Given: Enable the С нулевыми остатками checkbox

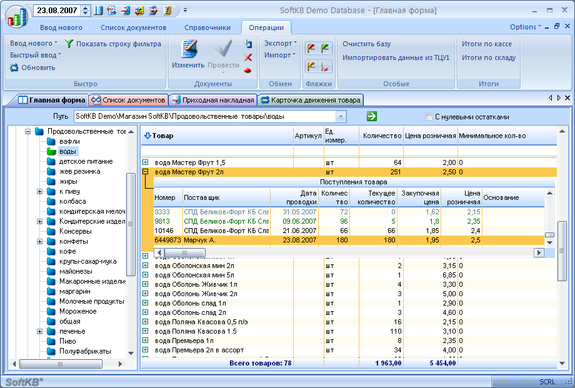Looking at the screenshot, I should 429,117.
